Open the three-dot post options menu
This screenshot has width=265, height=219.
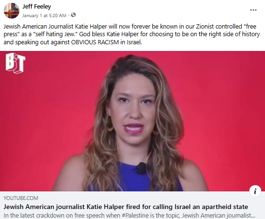click(253, 10)
